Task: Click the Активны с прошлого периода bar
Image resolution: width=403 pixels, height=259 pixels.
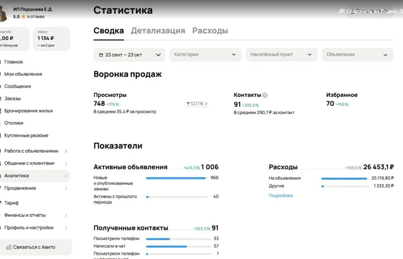Action: coord(177,197)
